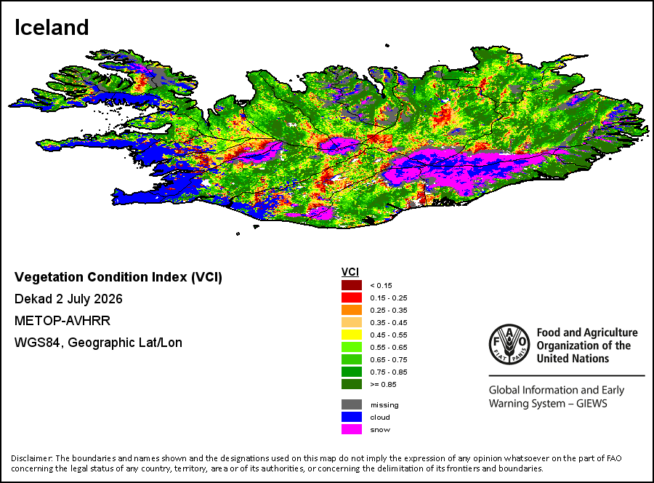654x483 pixels.
Task: Click the dark red < 0.15 swatch
Action: (352, 285)
